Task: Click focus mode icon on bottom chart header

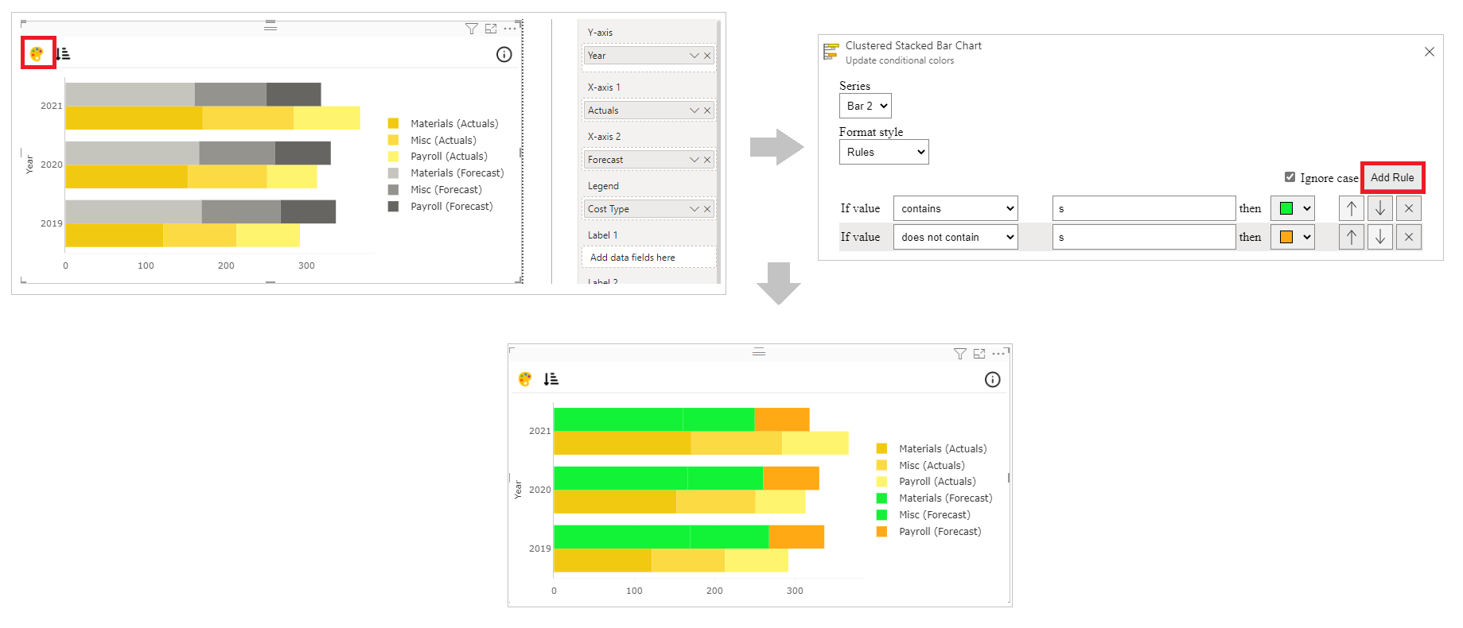Action: point(979,354)
